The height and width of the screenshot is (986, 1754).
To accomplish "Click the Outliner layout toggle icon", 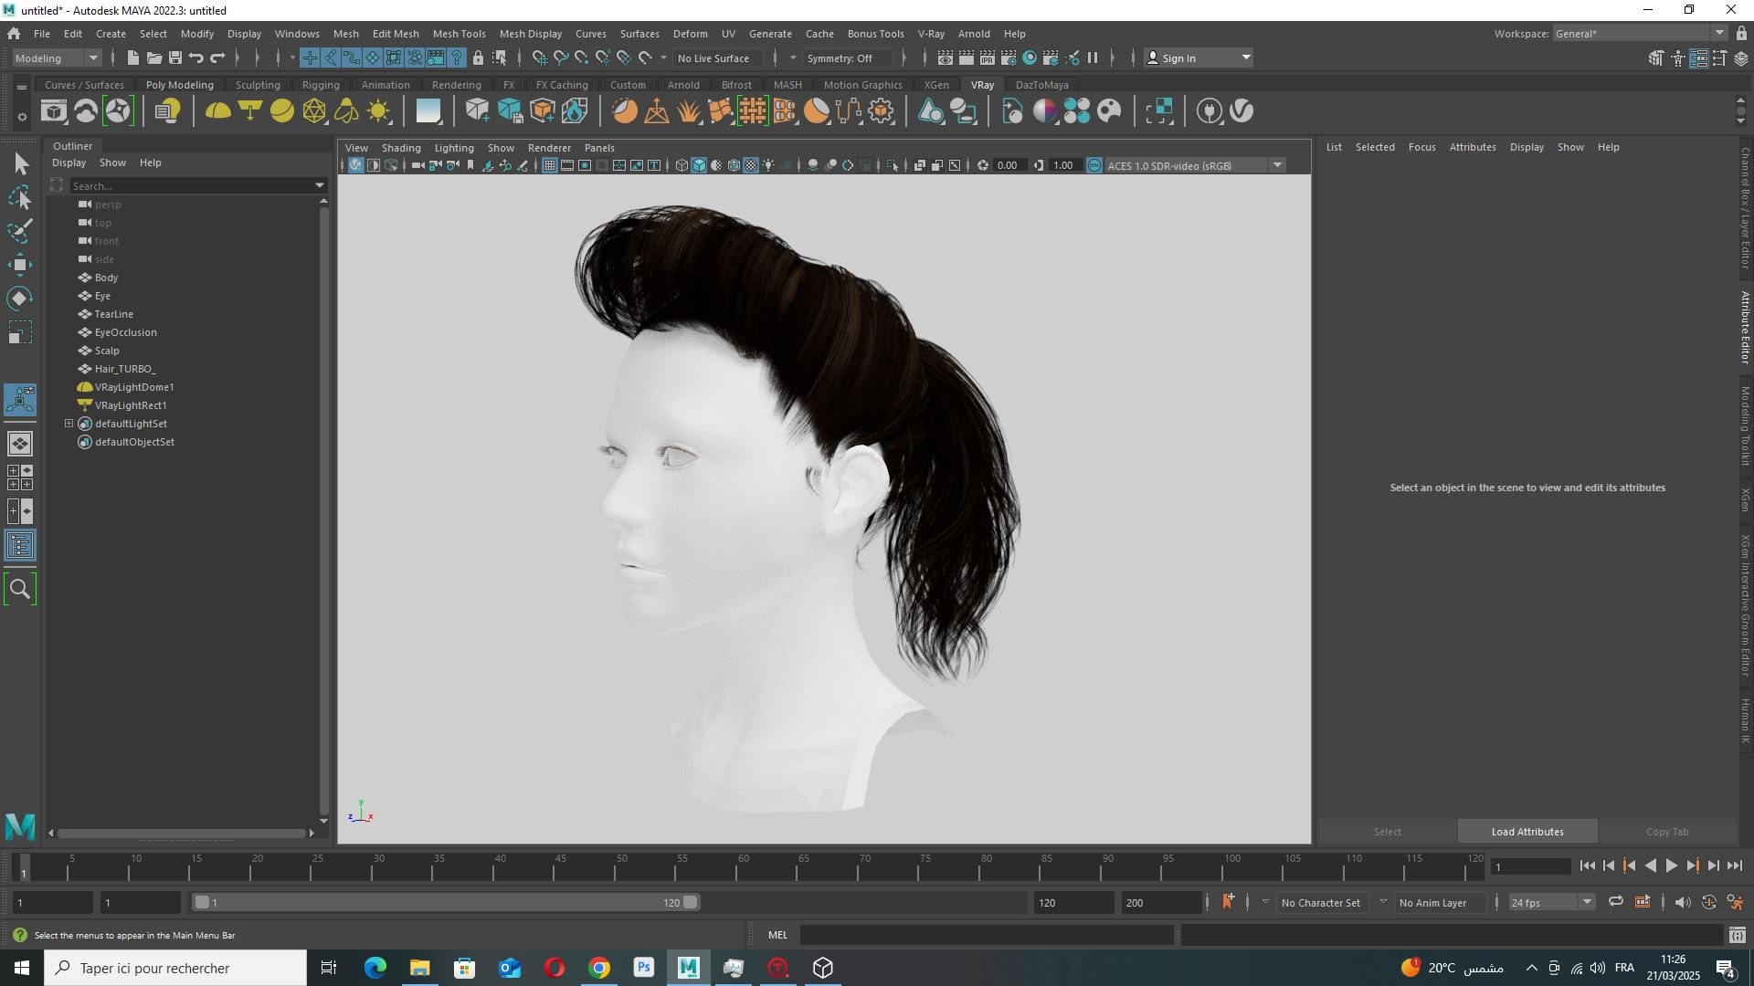I will (x=20, y=546).
